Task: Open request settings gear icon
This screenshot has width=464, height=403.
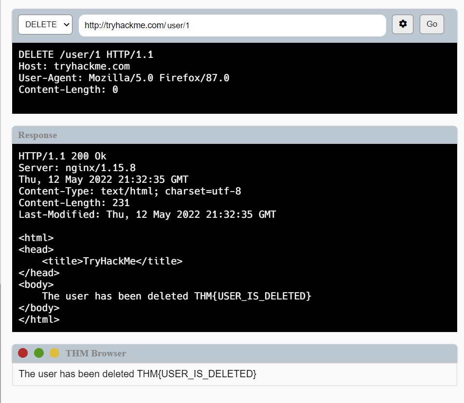Action: click(402, 24)
